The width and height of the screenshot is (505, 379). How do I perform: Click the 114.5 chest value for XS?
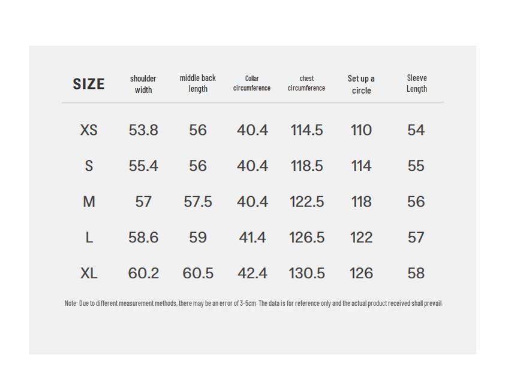307,130
